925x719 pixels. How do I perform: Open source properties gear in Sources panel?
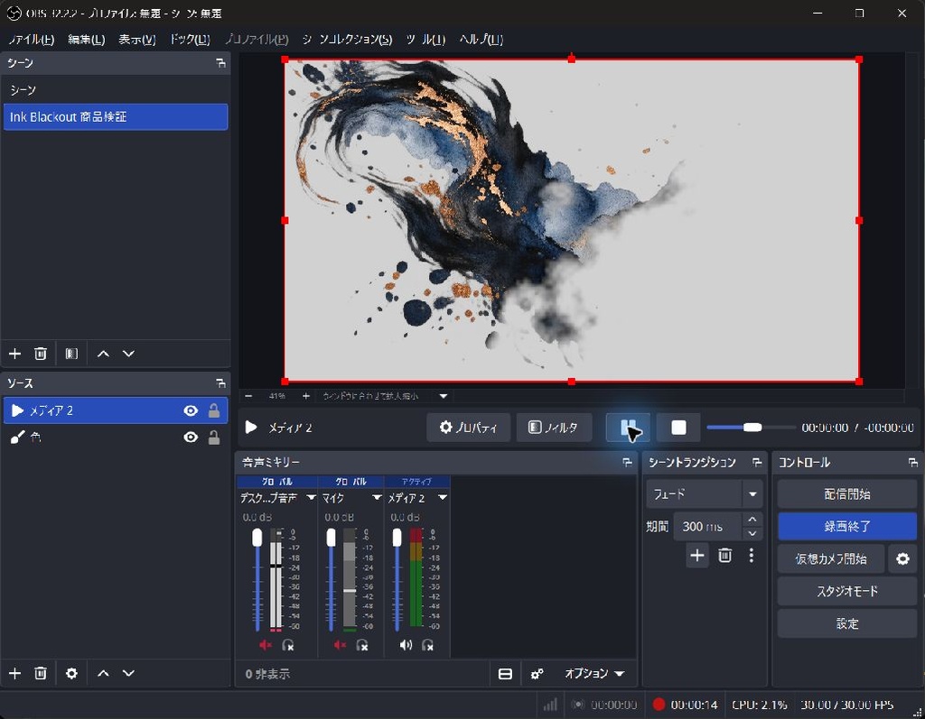point(71,673)
